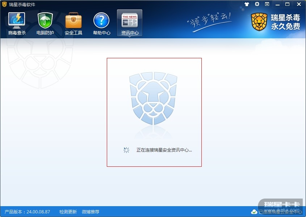Select the 资讯中心 news tab

(130, 23)
